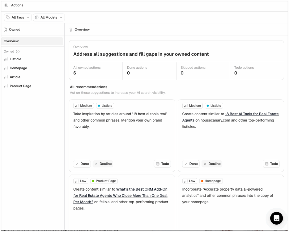Viewport: 289px width, 232px height.
Task: Click the Medium priority badge on the first card
Action: point(84,105)
